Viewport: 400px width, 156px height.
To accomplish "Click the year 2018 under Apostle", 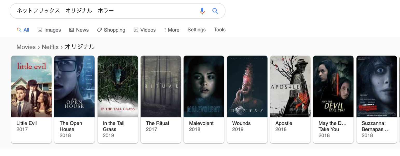I will pos(281,129).
